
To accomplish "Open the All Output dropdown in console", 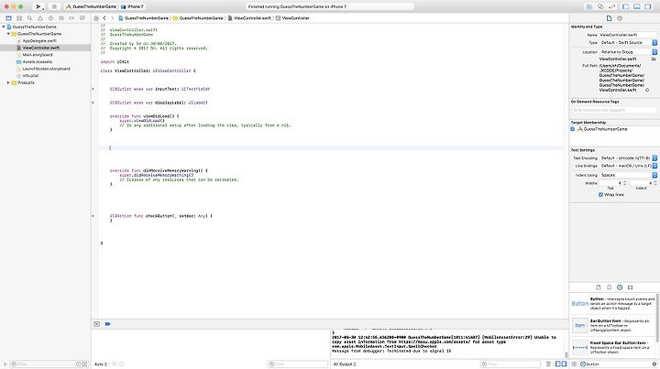I will pyautogui.click(x=346, y=364).
